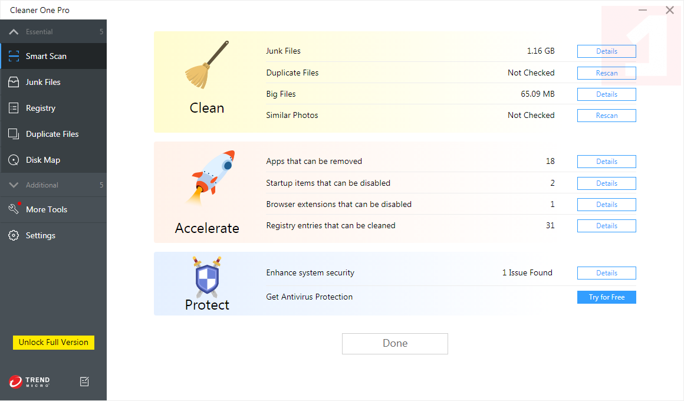Image resolution: width=684 pixels, height=401 pixels.
Task: Click the Trend Micro logo
Action: (x=29, y=382)
